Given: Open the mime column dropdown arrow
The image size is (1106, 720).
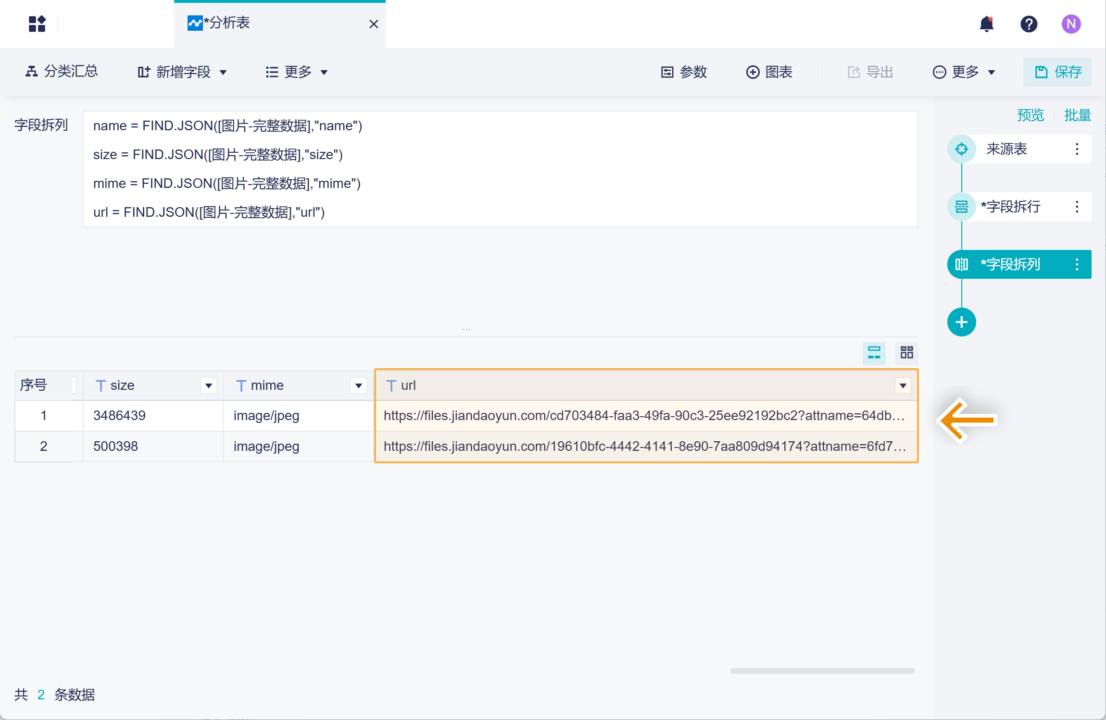Looking at the screenshot, I should tap(358, 385).
